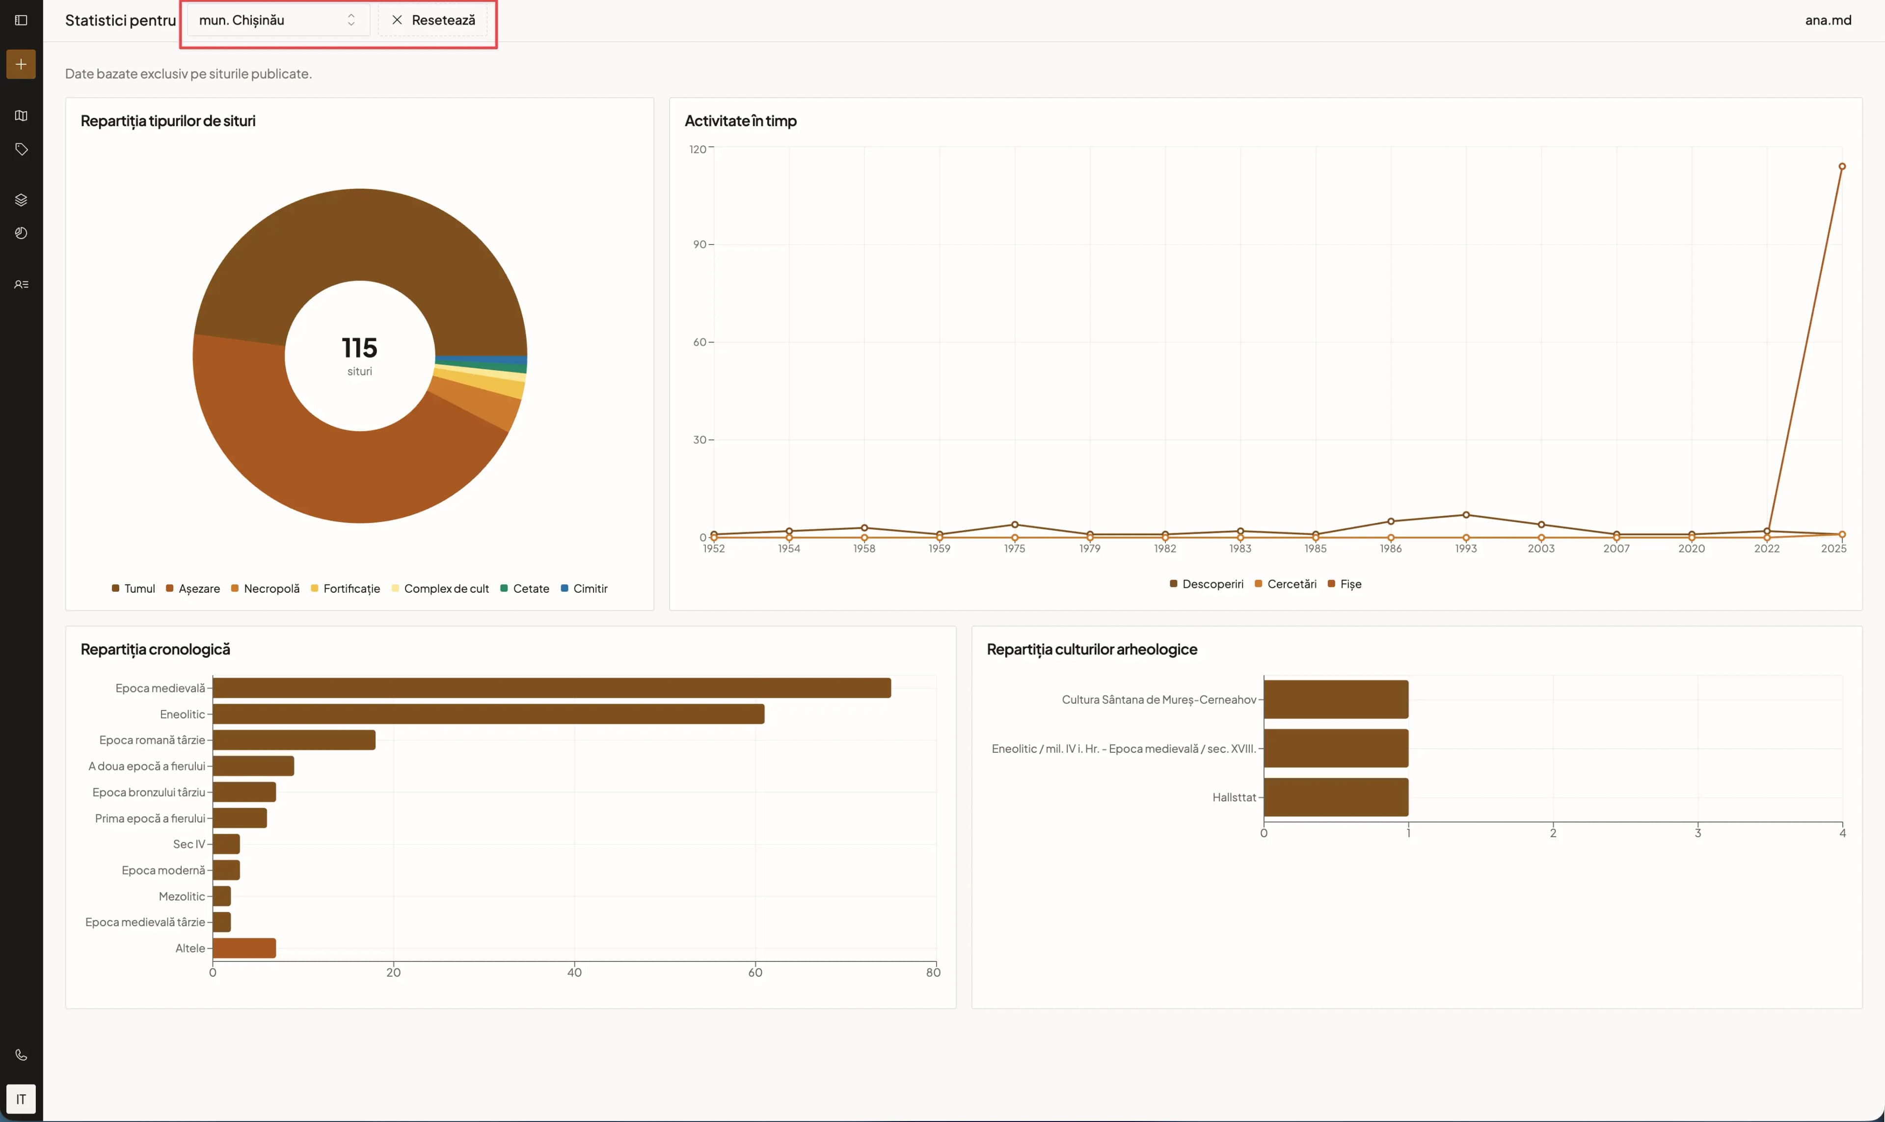Open the layers stack icon
This screenshot has height=1122, width=1885.
pyautogui.click(x=21, y=199)
